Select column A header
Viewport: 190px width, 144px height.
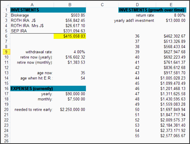(x=32, y=4)
